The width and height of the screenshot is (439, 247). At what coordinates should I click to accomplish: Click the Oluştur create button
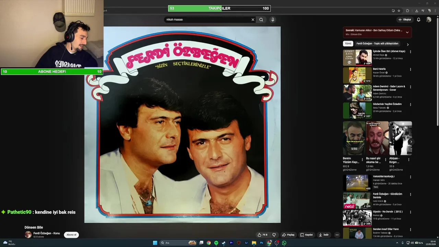pos(405,20)
